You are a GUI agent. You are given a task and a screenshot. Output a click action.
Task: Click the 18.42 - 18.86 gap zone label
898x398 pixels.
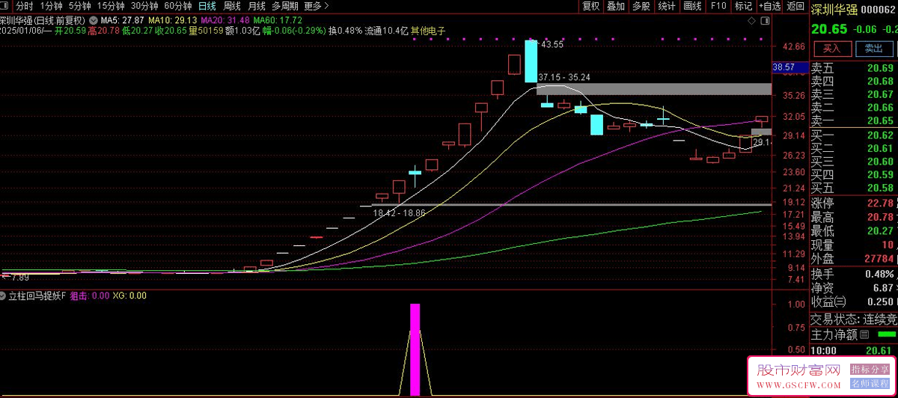coord(398,213)
